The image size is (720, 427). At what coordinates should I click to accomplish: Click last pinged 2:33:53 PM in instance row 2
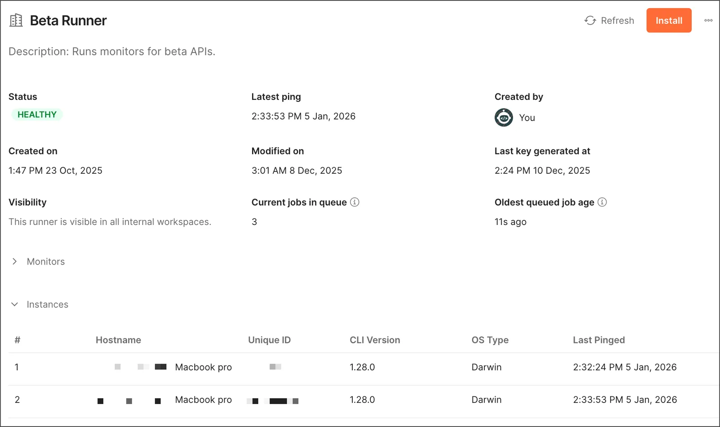(x=625, y=400)
